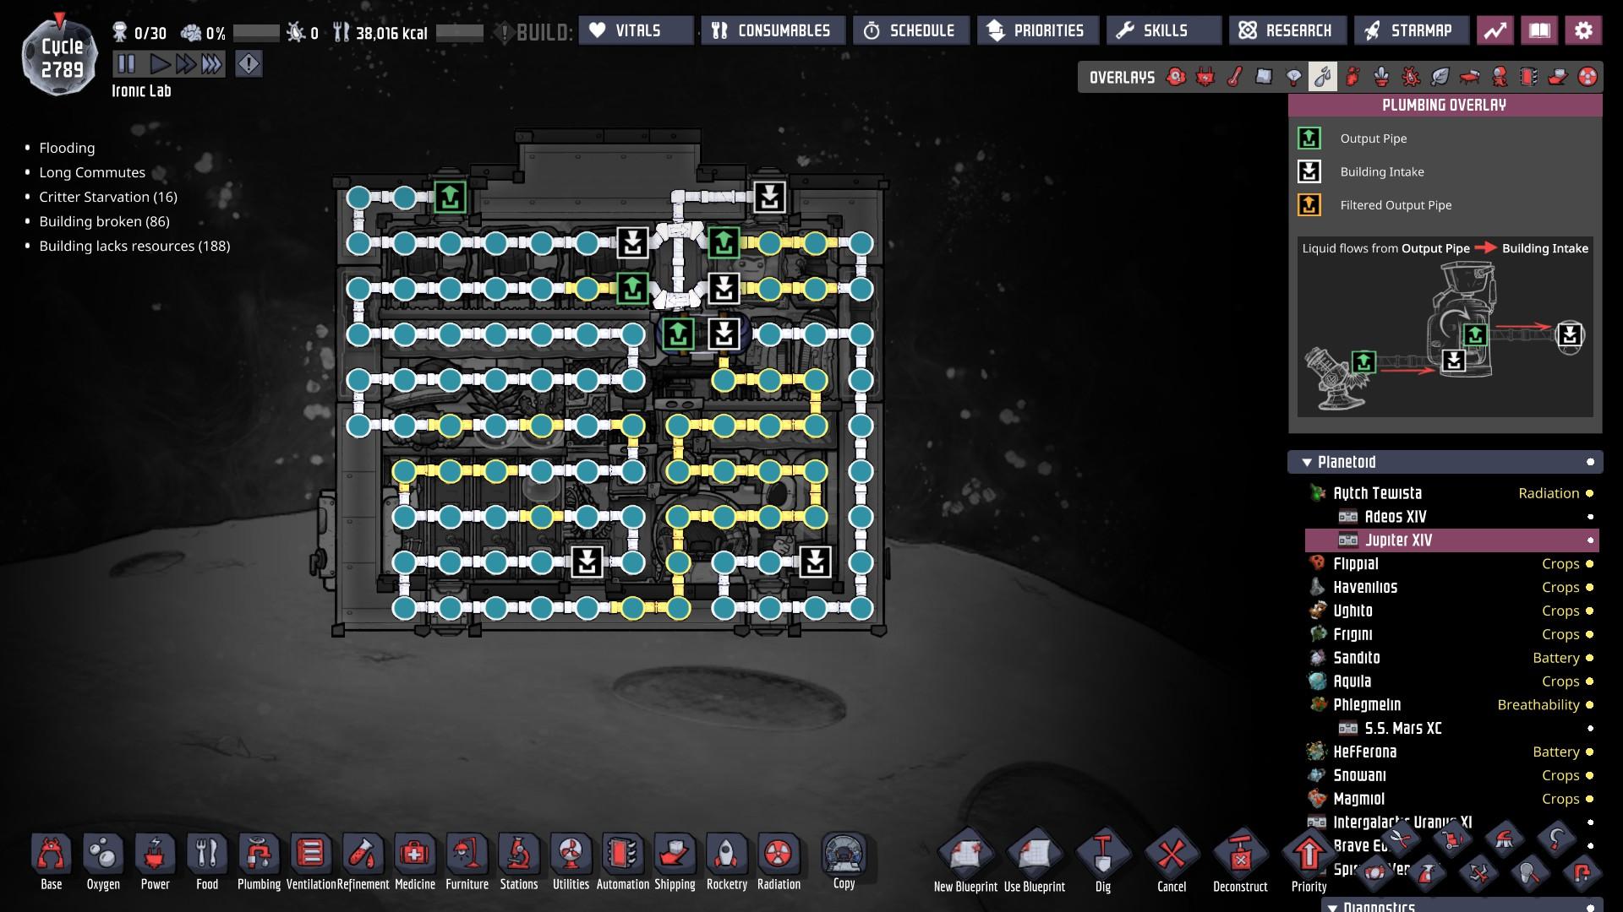
Task: Switch to Temperature overlay
Action: point(1235,78)
